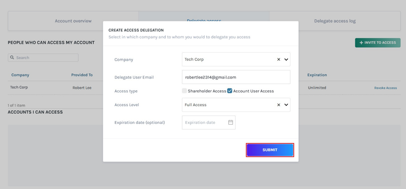The image size is (406, 189).
Task: Select the Tech Corp table cell
Action: pos(19,88)
